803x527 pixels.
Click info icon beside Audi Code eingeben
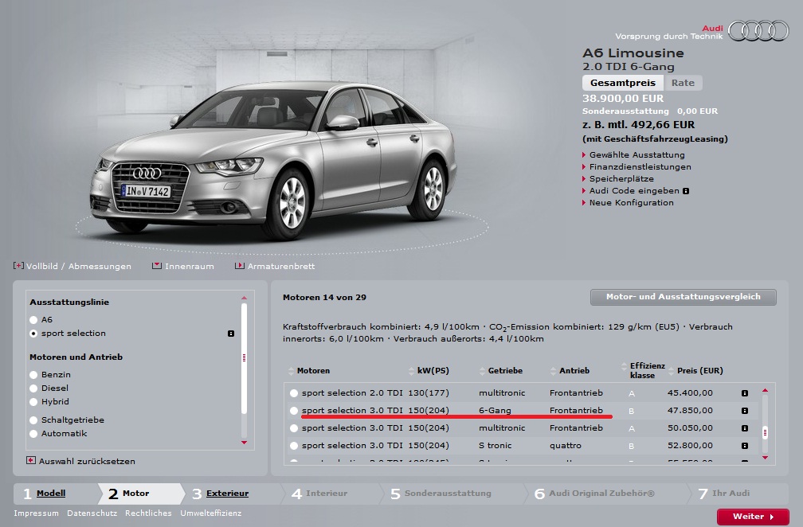pos(686,191)
